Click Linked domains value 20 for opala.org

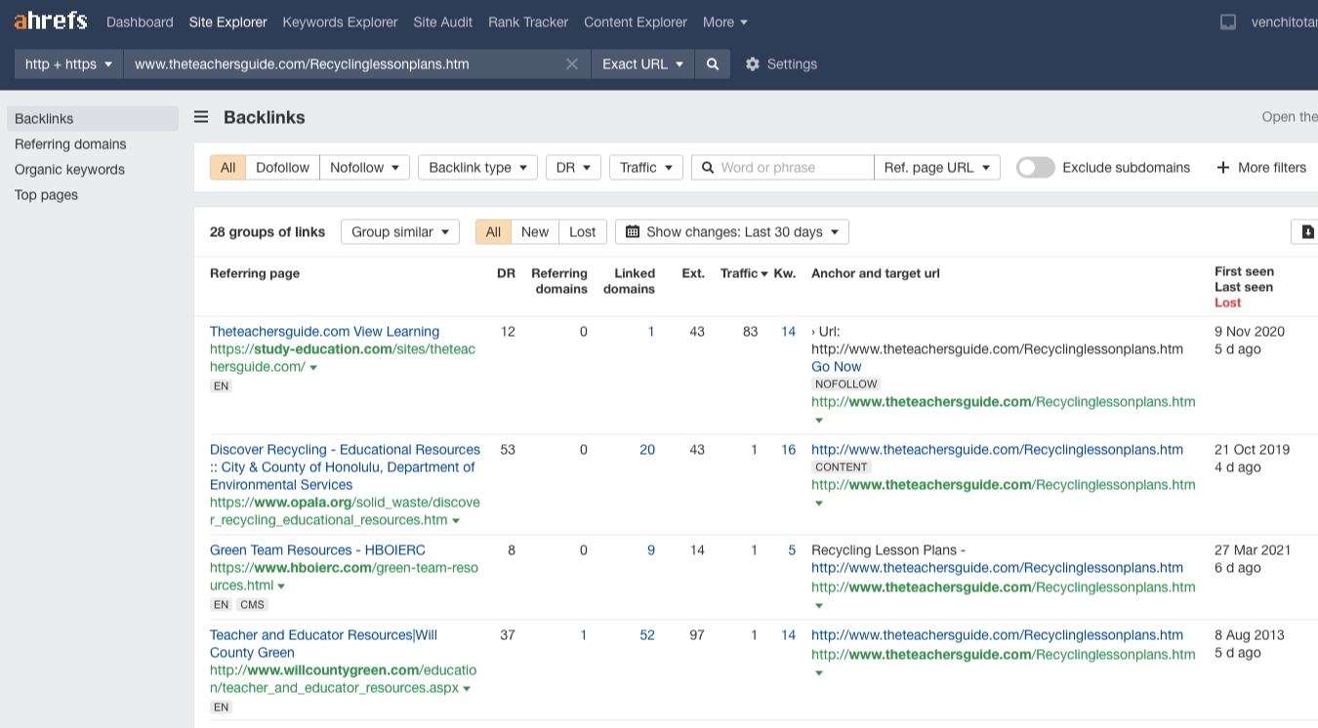coord(647,450)
